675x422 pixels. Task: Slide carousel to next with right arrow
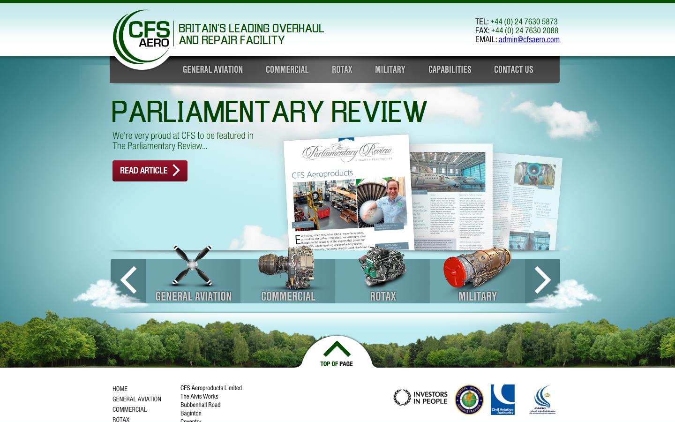(x=542, y=280)
